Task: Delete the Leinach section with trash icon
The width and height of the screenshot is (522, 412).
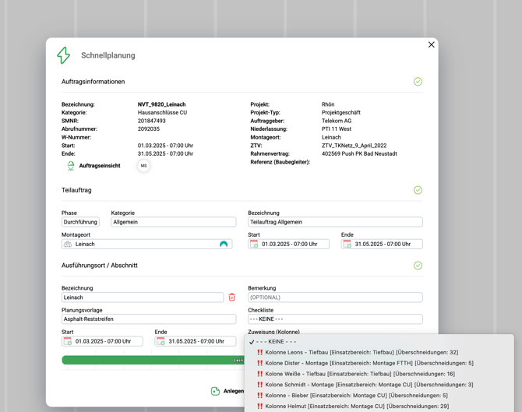Action: click(231, 298)
